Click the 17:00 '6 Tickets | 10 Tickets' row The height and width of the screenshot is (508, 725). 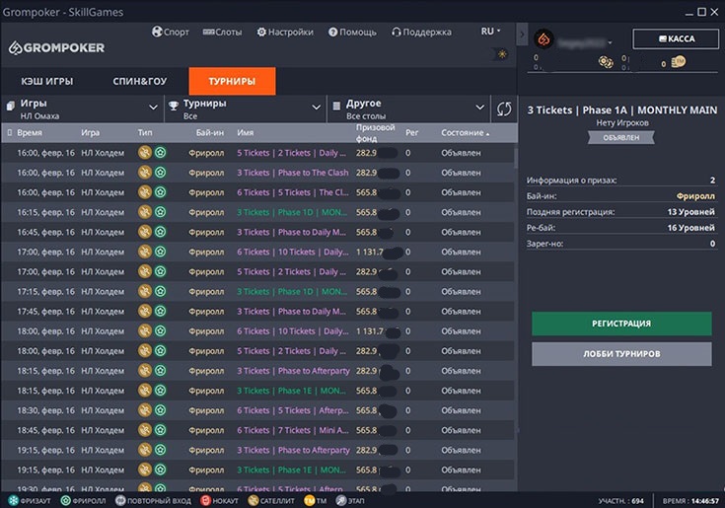click(x=258, y=252)
